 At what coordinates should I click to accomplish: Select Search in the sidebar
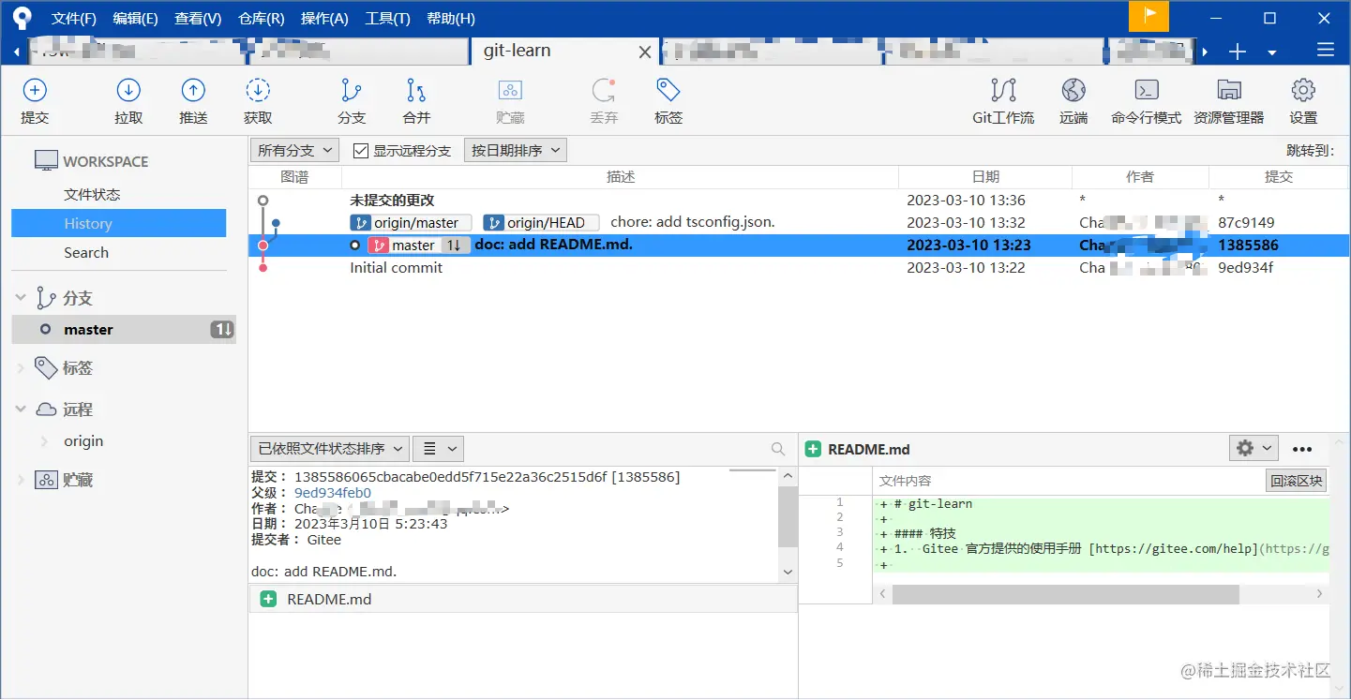pyautogui.click(x=86, y=253)
